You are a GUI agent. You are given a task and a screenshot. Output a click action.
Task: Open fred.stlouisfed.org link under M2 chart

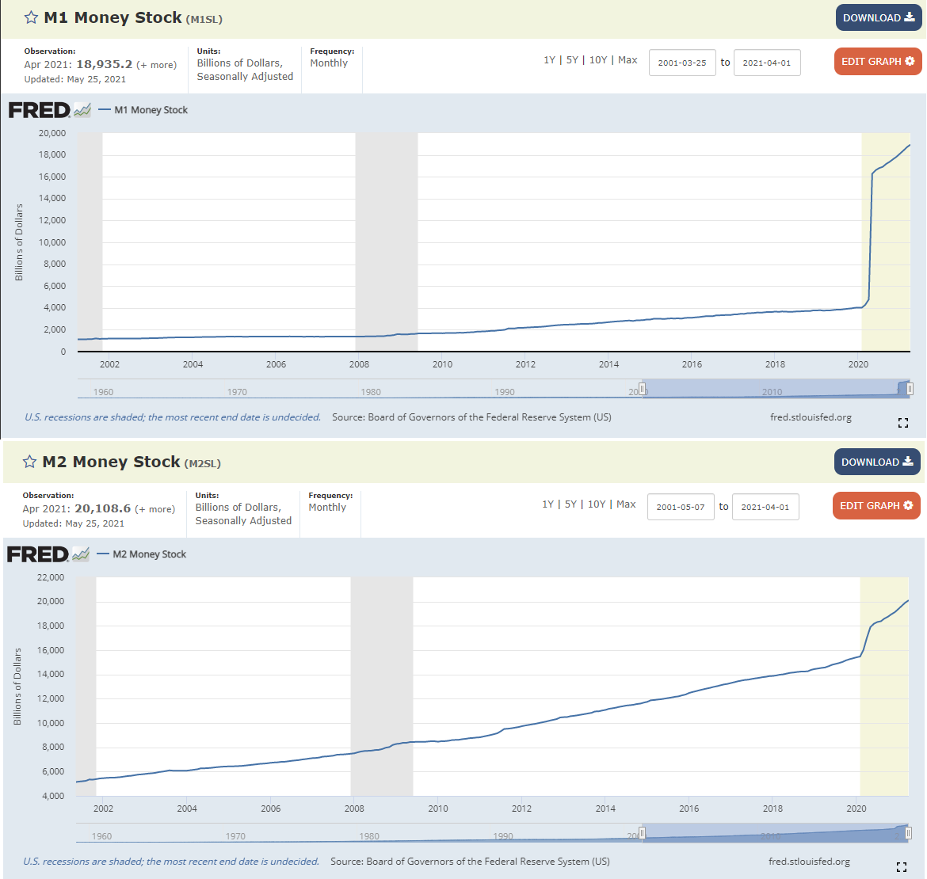809,862
